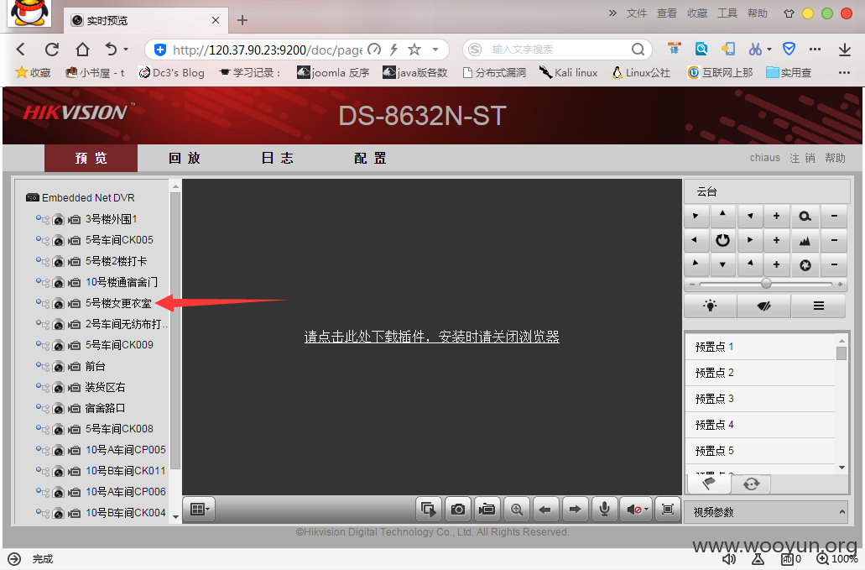
Task: Toggle PTZ wiper button
Action: [x=764, y=306]
